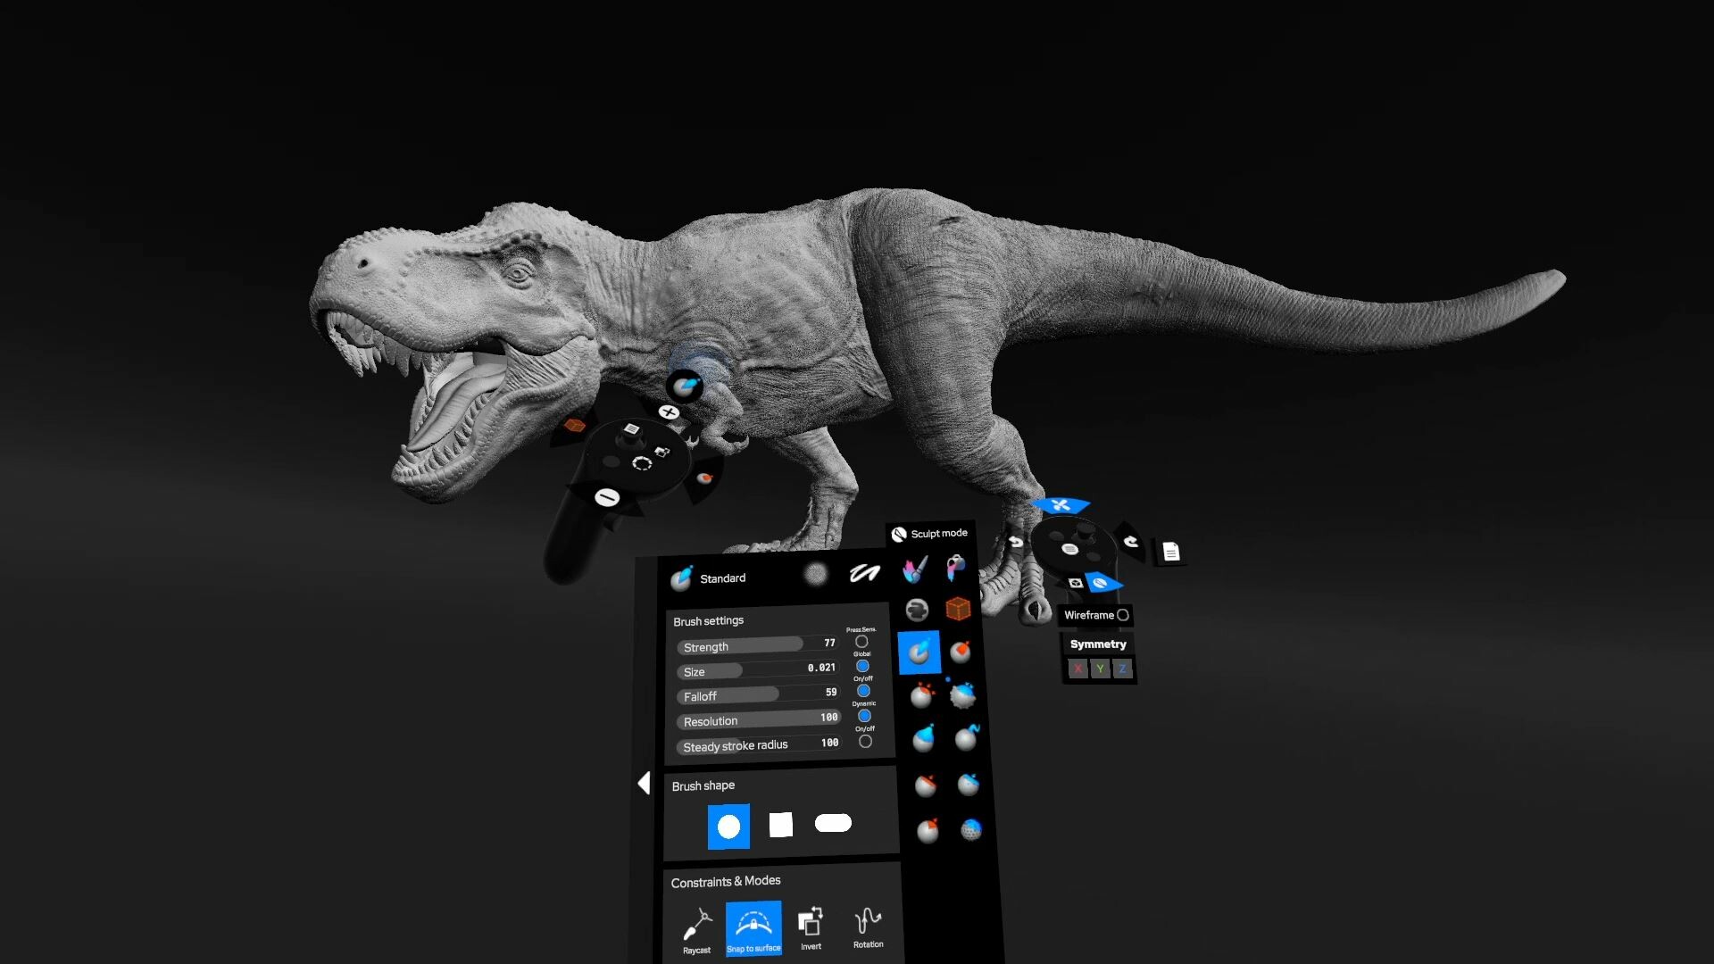Open the notes document icon

tap(1169, 551)
